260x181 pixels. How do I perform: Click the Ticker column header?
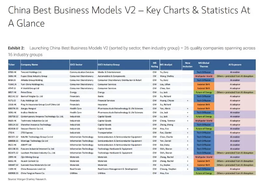tap(11, 64)
